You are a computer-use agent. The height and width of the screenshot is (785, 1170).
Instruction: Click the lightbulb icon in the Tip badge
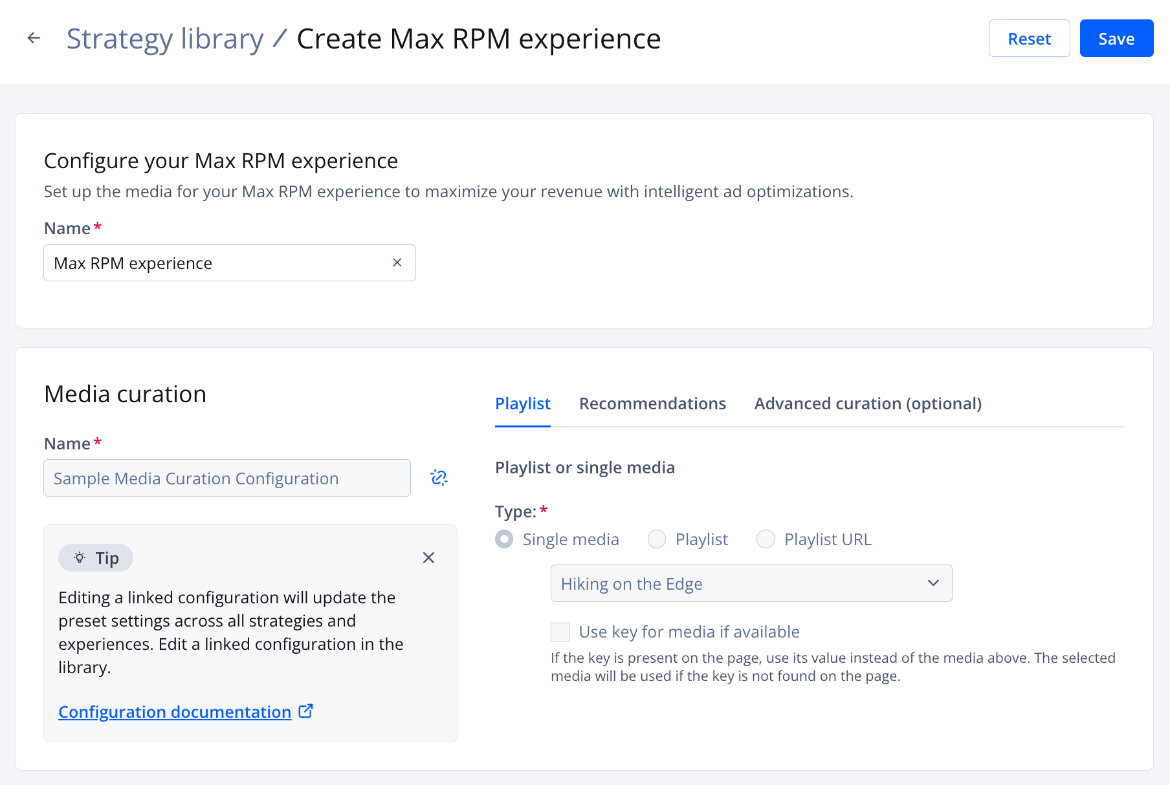click(79, 557)
